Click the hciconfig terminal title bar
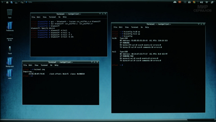The image size is (216, 122). tap(158, 24)
